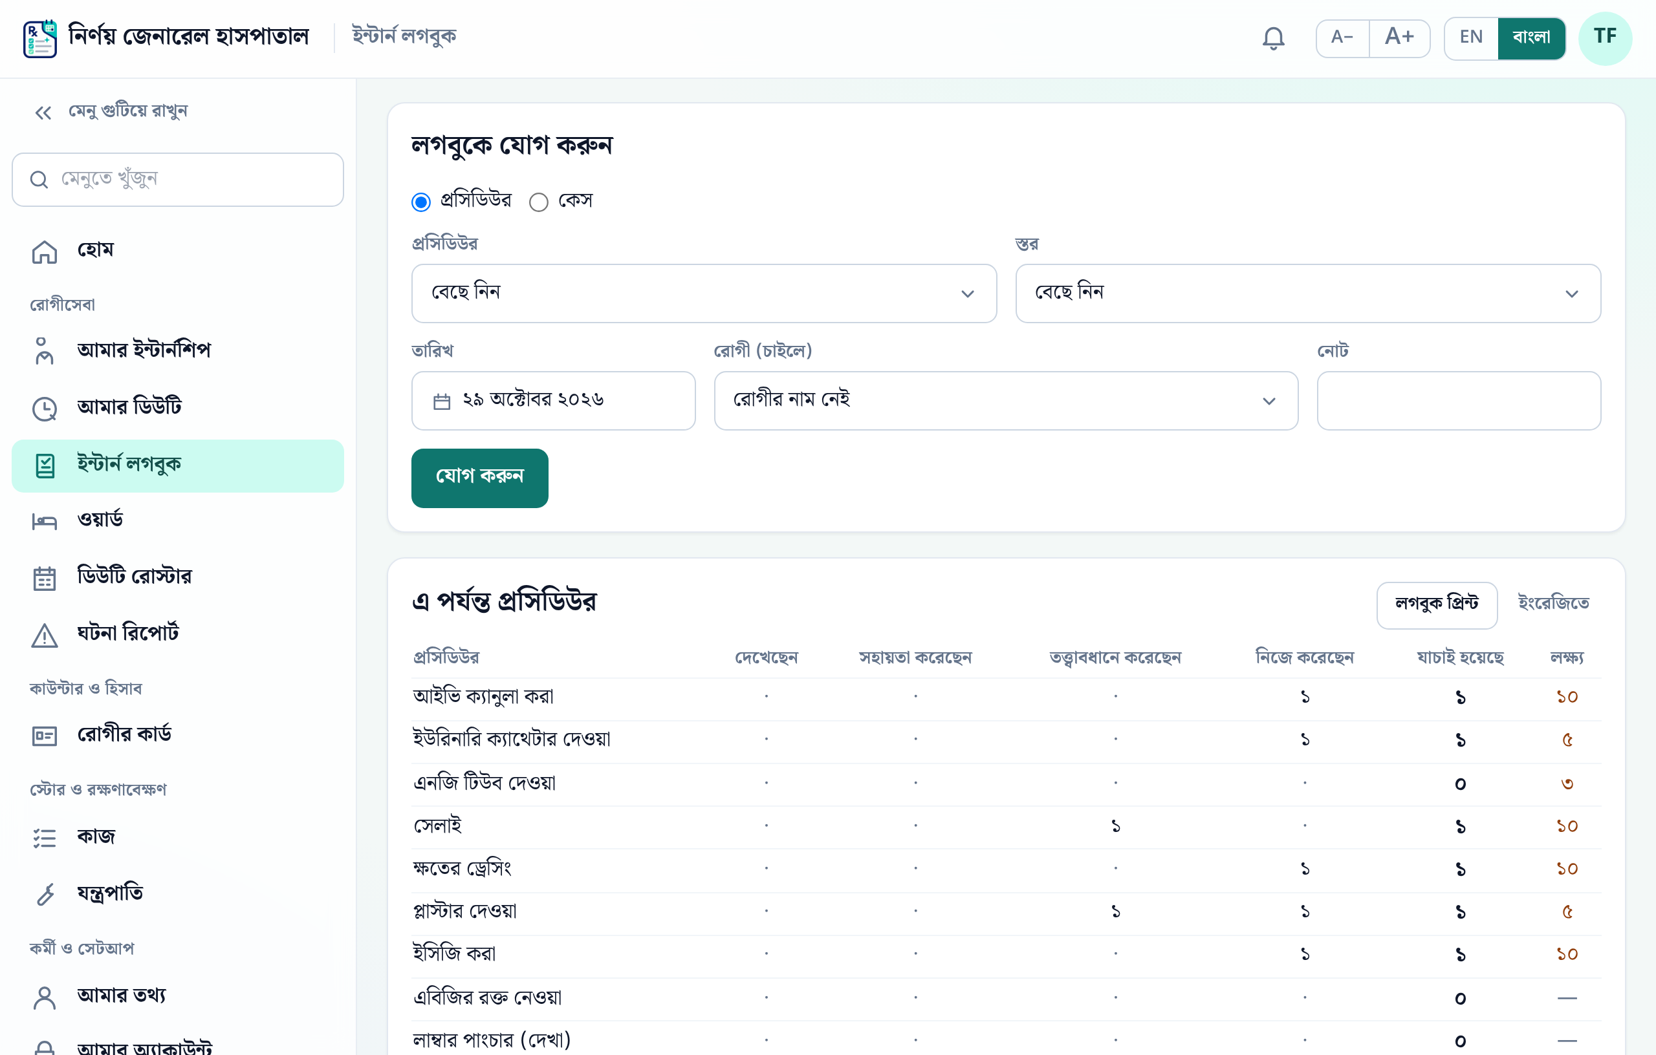This screenshot has width=1656, height=1055.
Task: Click the wrench icon for যন্ত্রপাতি
Action: click(45, 894)
